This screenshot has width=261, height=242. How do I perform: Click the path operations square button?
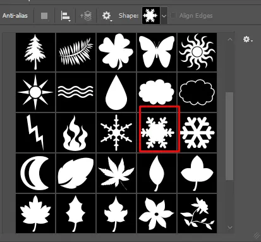tap(44, 16)
